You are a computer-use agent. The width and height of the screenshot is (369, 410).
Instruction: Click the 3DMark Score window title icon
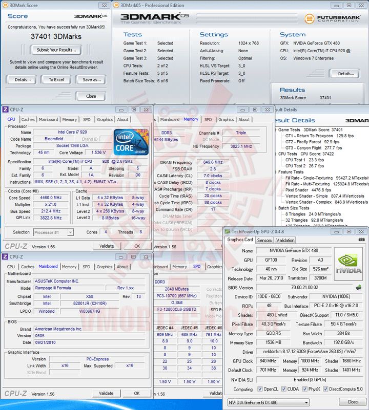(x=5, y=5)
